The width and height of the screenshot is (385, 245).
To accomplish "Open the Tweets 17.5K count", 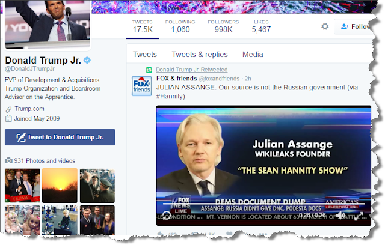I will coord(143,26).
